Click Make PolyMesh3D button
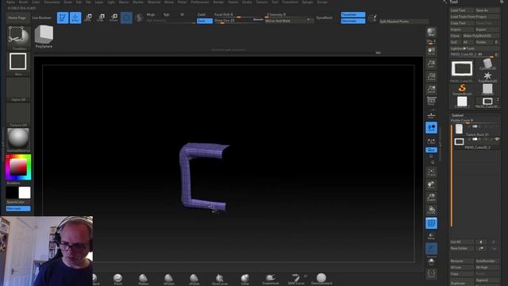Screen dimensions: 508x286 481,36
